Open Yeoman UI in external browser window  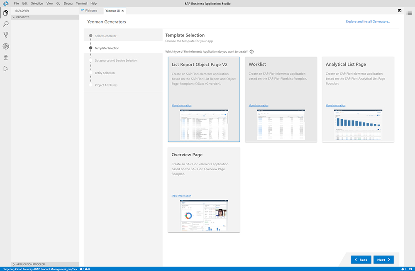pyautogui.click(x=400, y=11)
